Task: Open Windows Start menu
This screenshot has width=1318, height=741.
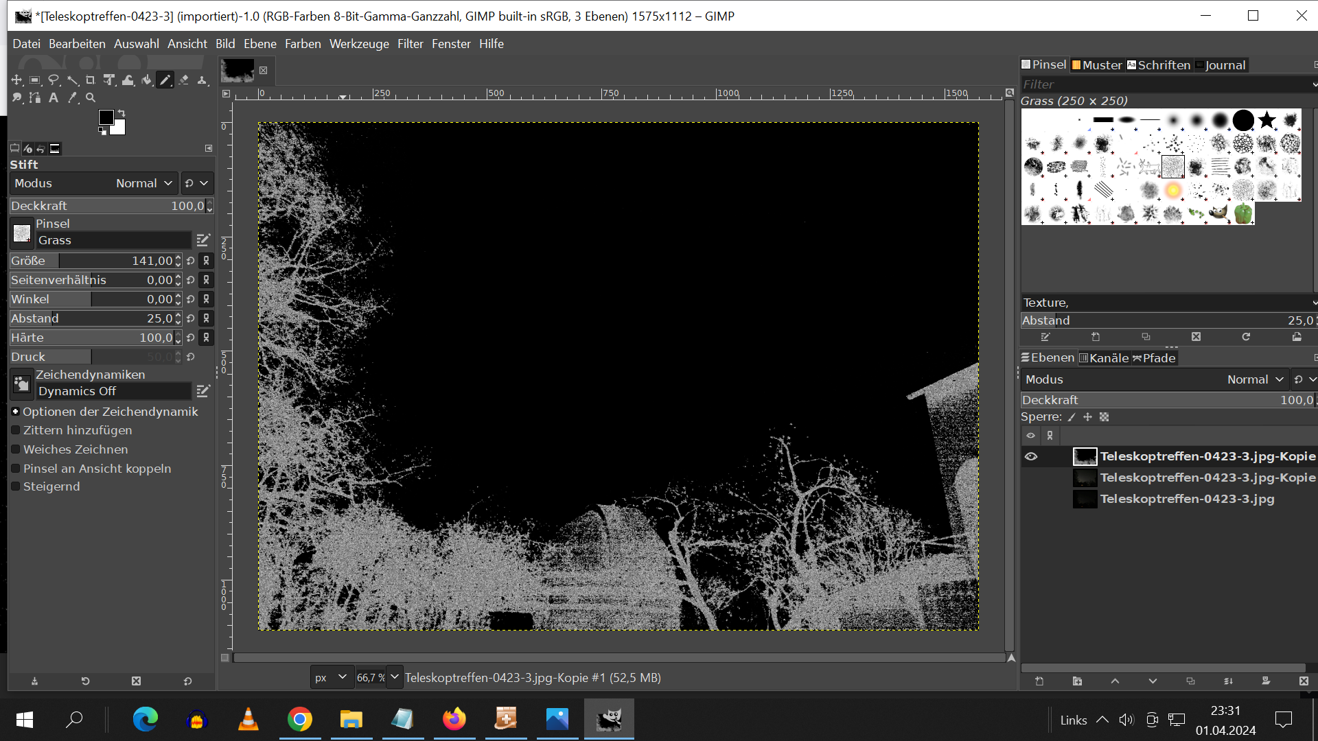Action: tap(25, 719)
